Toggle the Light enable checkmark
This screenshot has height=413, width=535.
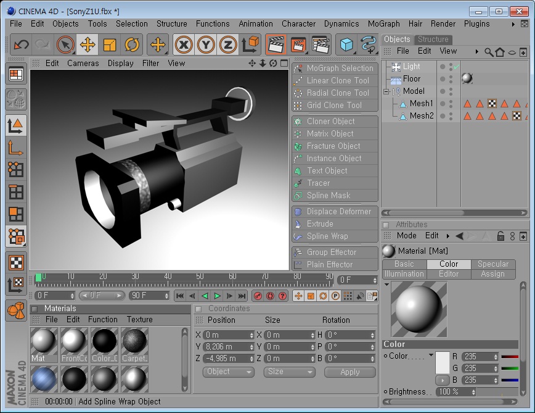457,67
